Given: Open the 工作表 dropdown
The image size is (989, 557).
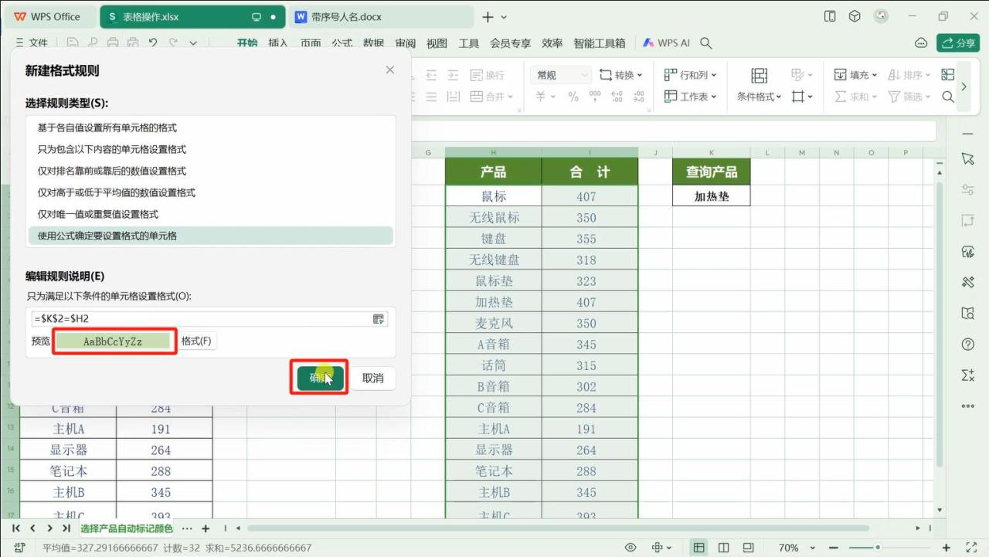Looking at the screenshot, I should (x=690, y=97).
